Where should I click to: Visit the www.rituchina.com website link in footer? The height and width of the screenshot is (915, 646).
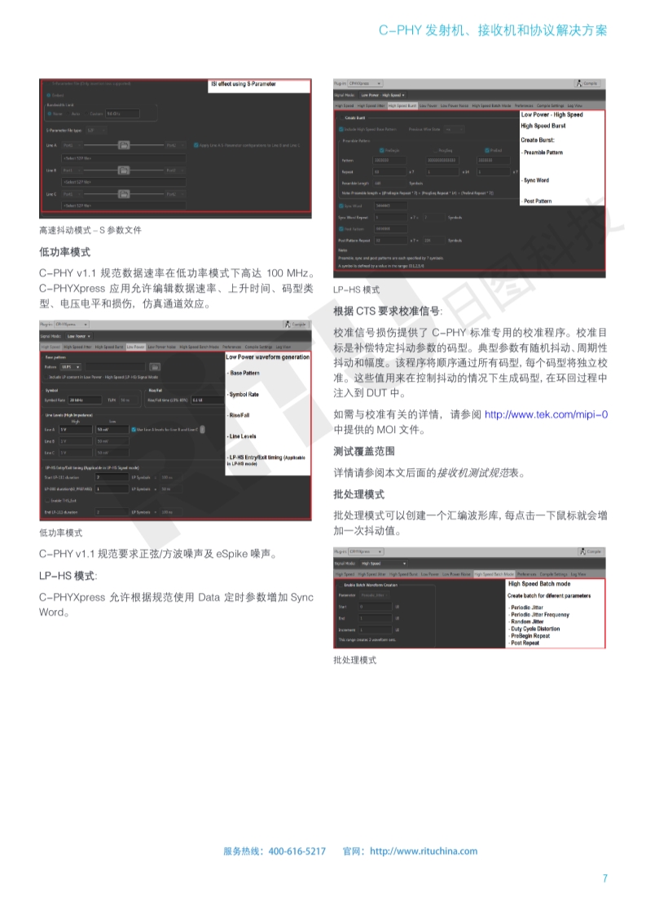(x=424, y=851)
